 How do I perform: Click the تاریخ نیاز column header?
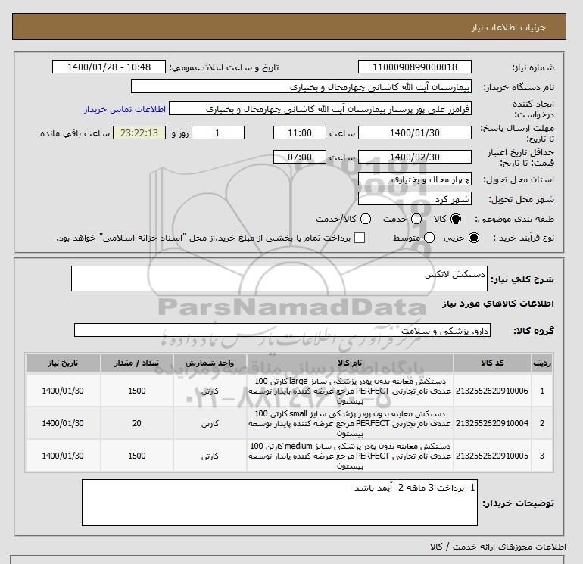pos(63,363)
